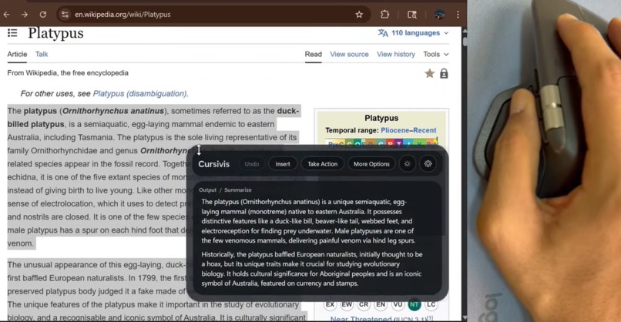Open the browser extensions puzzle icon

coord(384,15)
